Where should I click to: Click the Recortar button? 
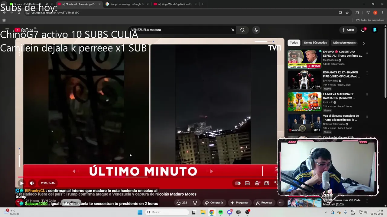tap(264, 203)
